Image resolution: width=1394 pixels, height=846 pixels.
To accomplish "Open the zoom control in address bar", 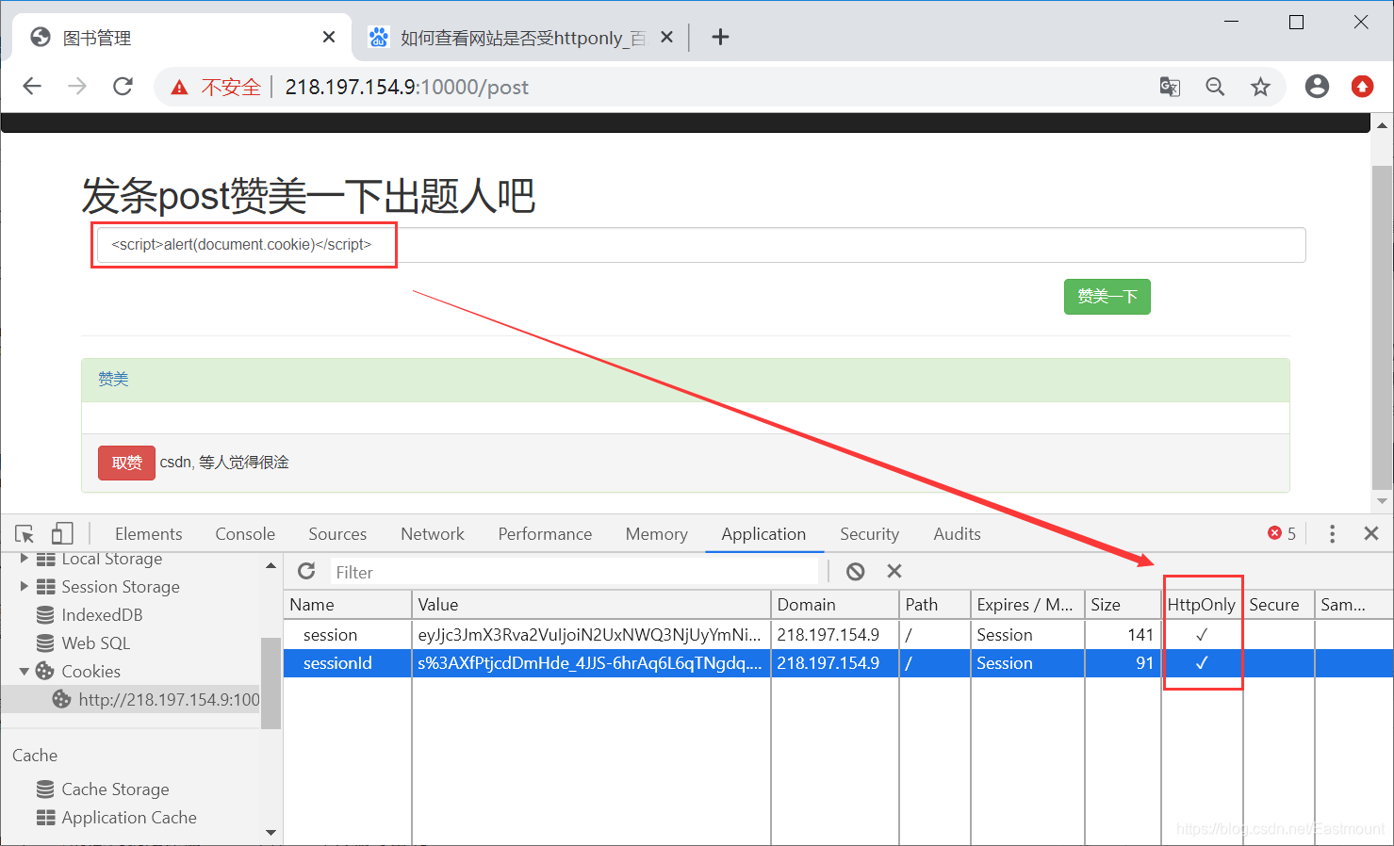I will tap(1215, 87).
